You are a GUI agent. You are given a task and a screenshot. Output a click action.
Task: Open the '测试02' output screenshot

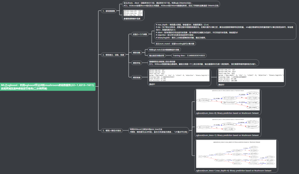tap(251, 75)
